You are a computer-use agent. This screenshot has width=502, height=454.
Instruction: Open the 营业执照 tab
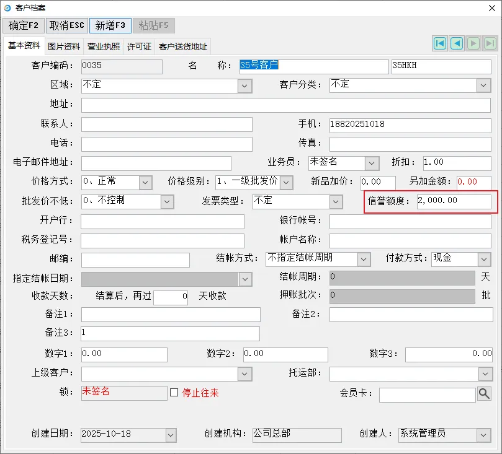(x=104, y=46)
